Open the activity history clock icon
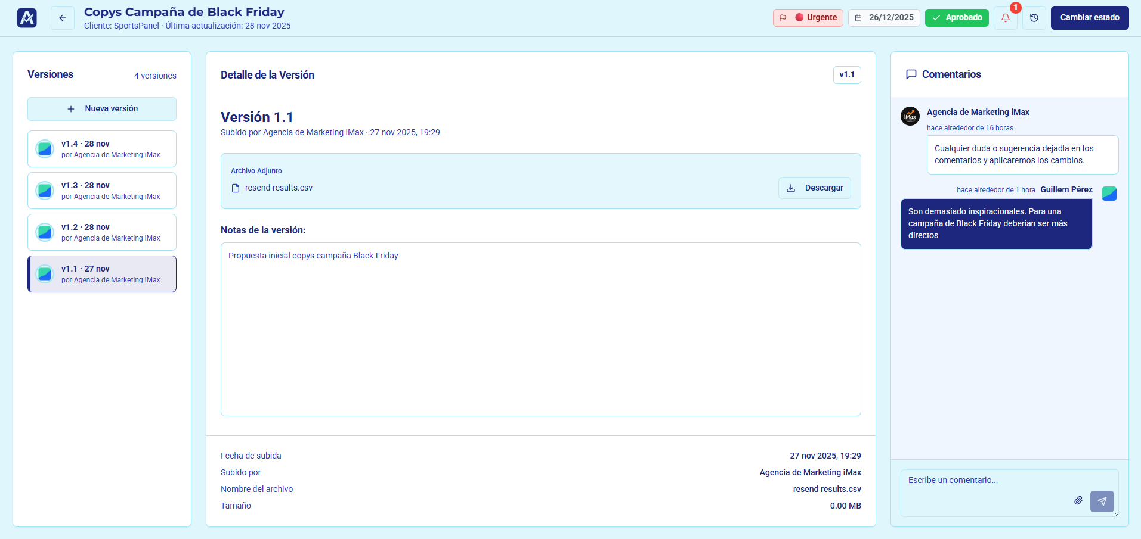 point(1035,18)
